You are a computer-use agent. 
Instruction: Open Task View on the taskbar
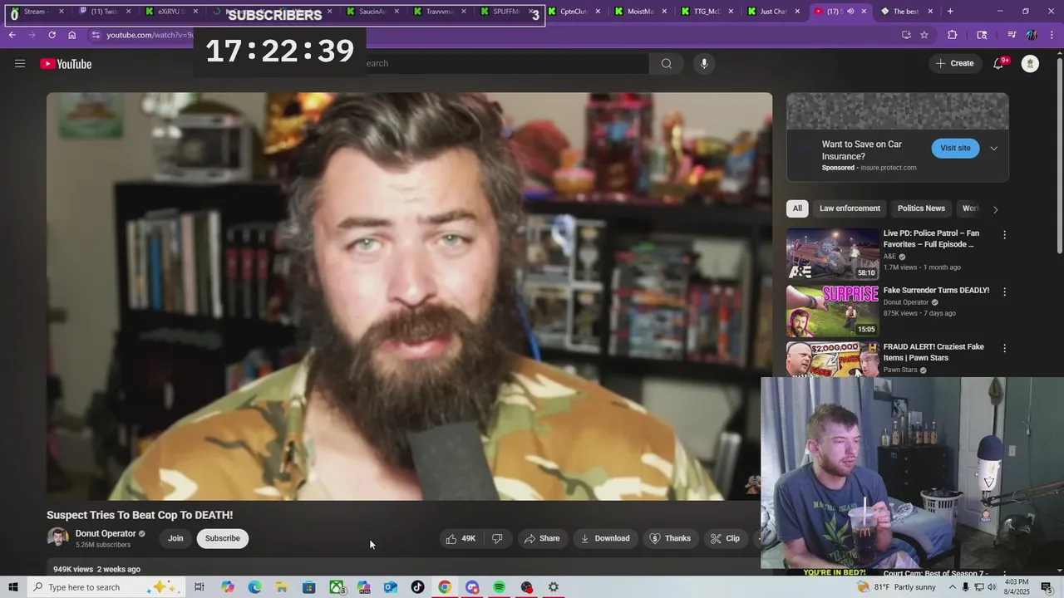199,587
